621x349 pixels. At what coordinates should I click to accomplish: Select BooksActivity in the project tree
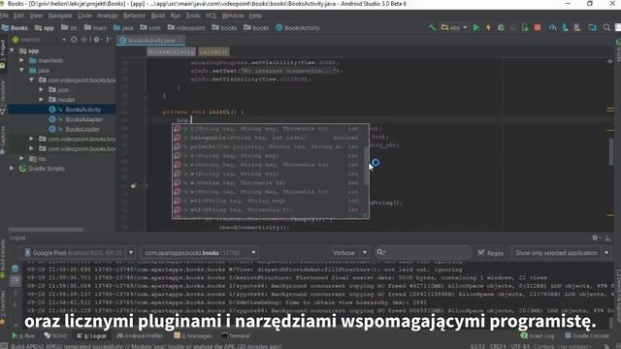point(82,110)
